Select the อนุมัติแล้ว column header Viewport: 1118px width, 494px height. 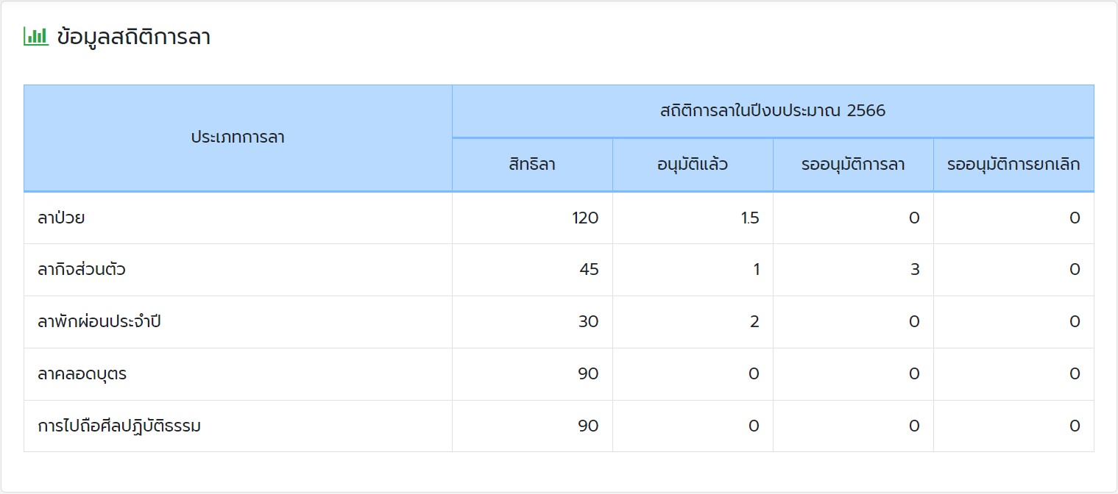pyautogui.click(x=693, y=165)
